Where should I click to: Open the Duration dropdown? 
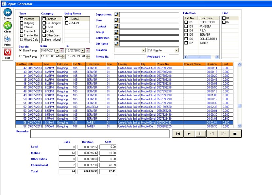[144, 50]
